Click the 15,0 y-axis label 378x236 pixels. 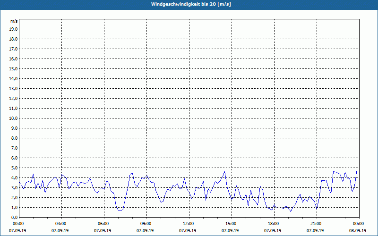(13, 68)
